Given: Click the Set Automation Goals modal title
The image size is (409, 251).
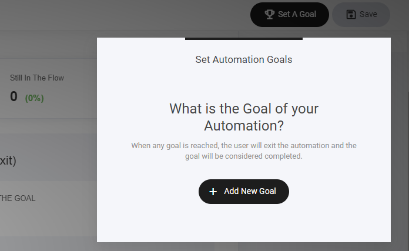Looking at the screenshot, I should (243, 59).
